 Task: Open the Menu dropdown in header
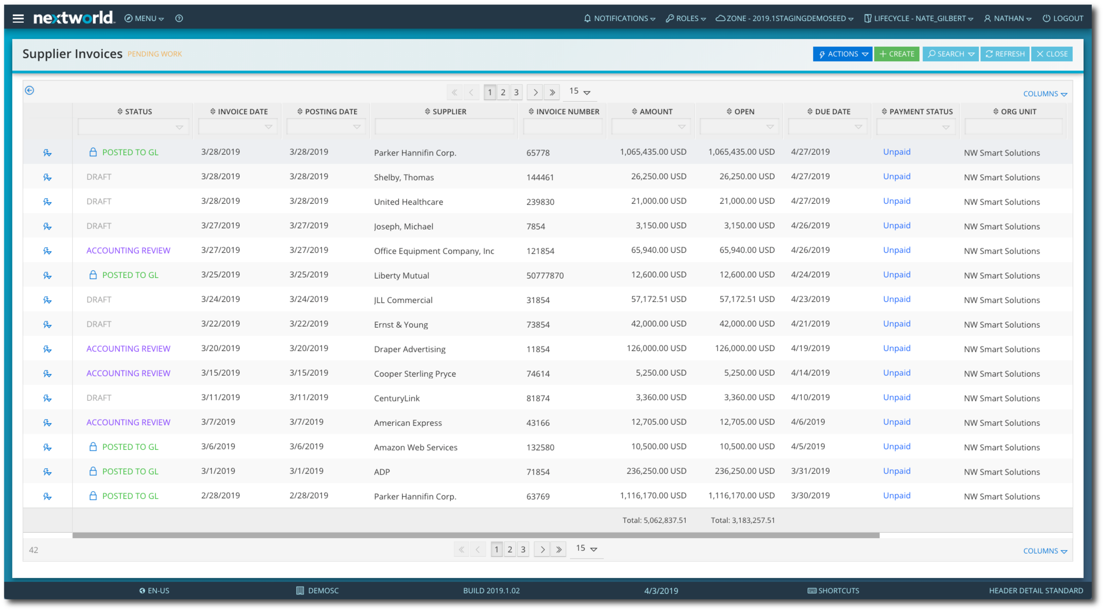point(144,18)
